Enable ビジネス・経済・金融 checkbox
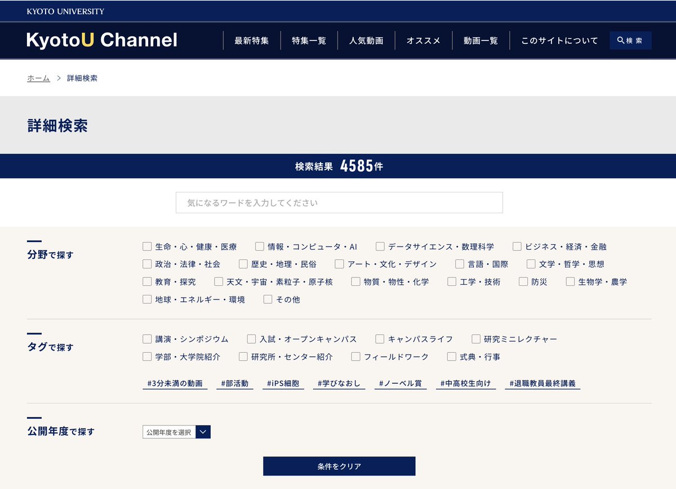Screen dimensions: 676x489 tap(517, 246)
